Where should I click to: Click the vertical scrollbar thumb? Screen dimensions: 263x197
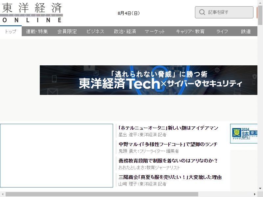(x=260, y=15)
